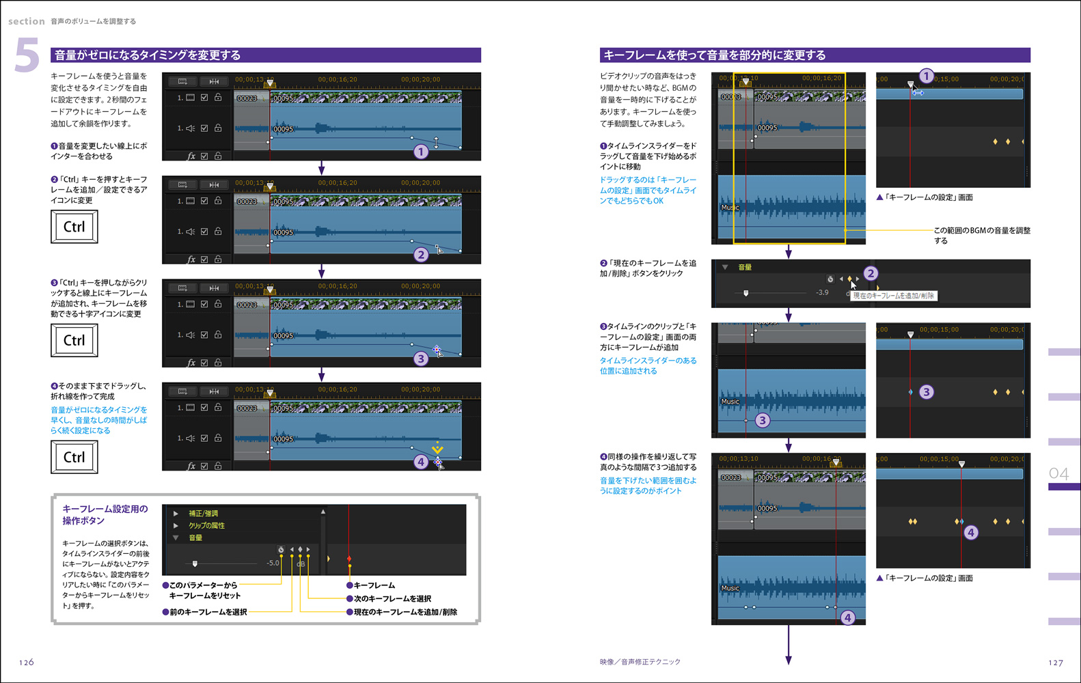Select next keyframe arrow in -5.0 dB panel
Image resolution: width=1081 pixels, height=683 pixels.
tap(308, 549)
